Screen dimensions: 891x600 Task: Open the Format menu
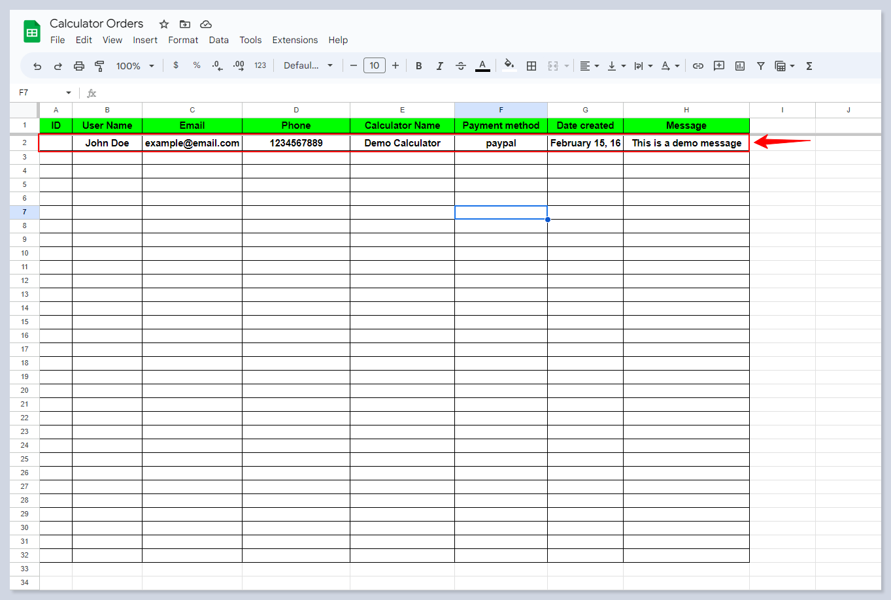[183, 40]
